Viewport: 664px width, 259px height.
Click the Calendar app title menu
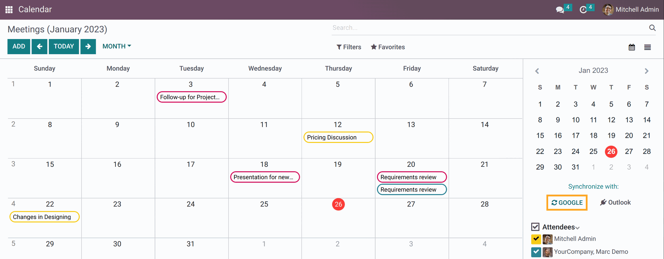pos(35,10)
